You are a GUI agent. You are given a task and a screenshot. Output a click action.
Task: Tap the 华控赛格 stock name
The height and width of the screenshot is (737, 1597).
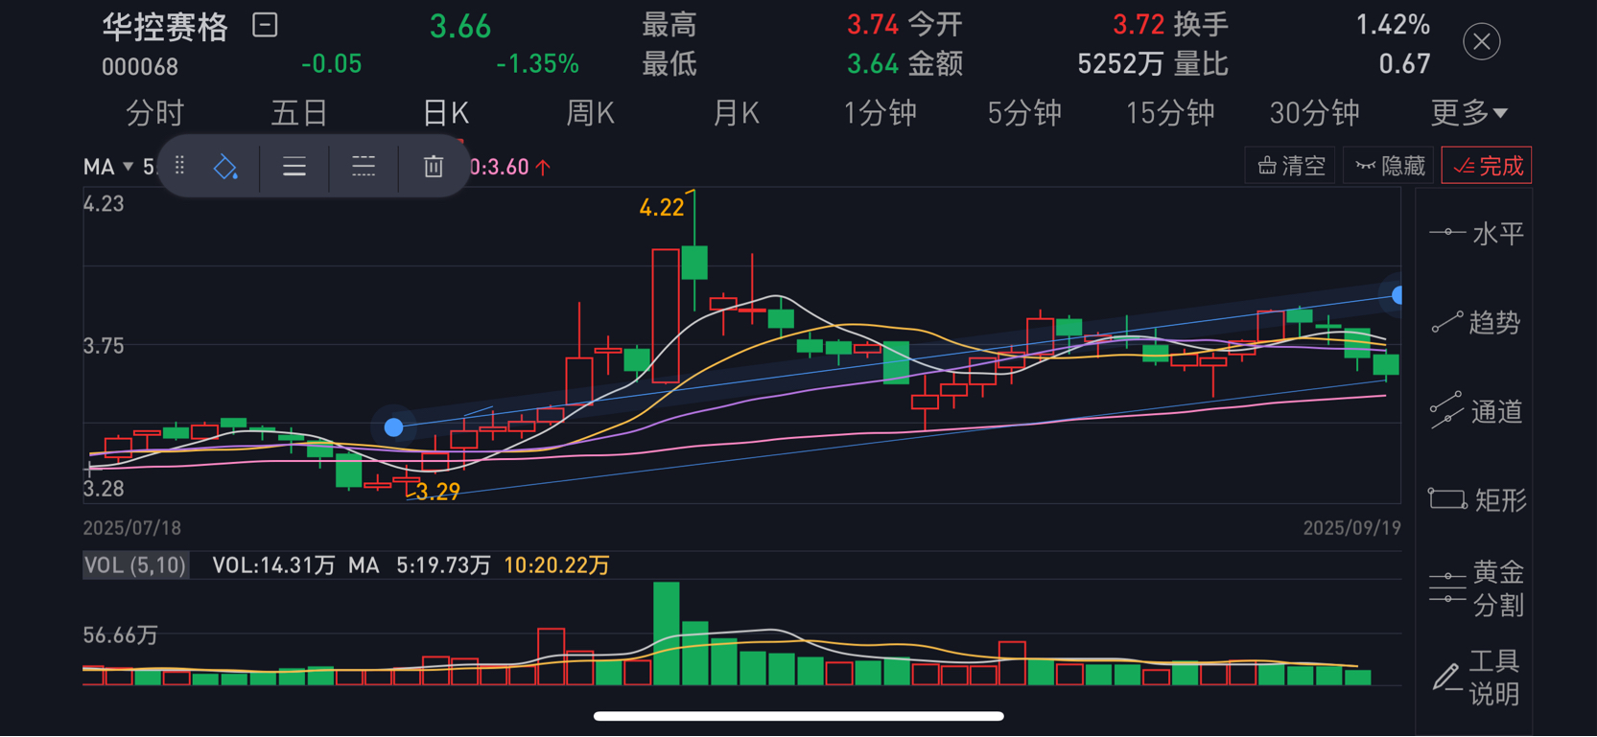pos(165,27)
